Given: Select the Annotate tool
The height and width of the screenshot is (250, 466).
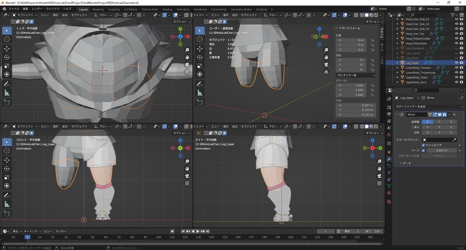Looking at the screenshot, I should pos(7,83).
